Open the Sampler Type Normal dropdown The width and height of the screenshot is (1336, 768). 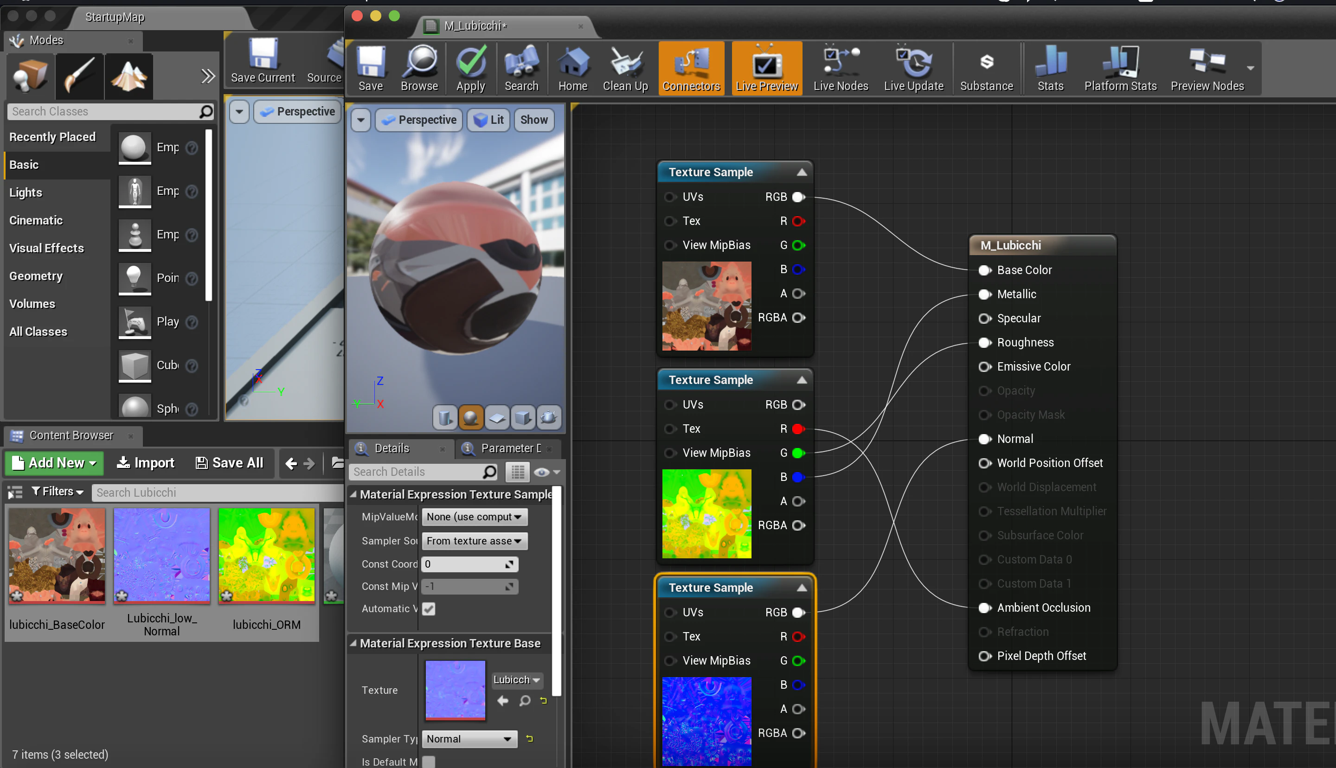pyautogui.click(x=469, y=739)
